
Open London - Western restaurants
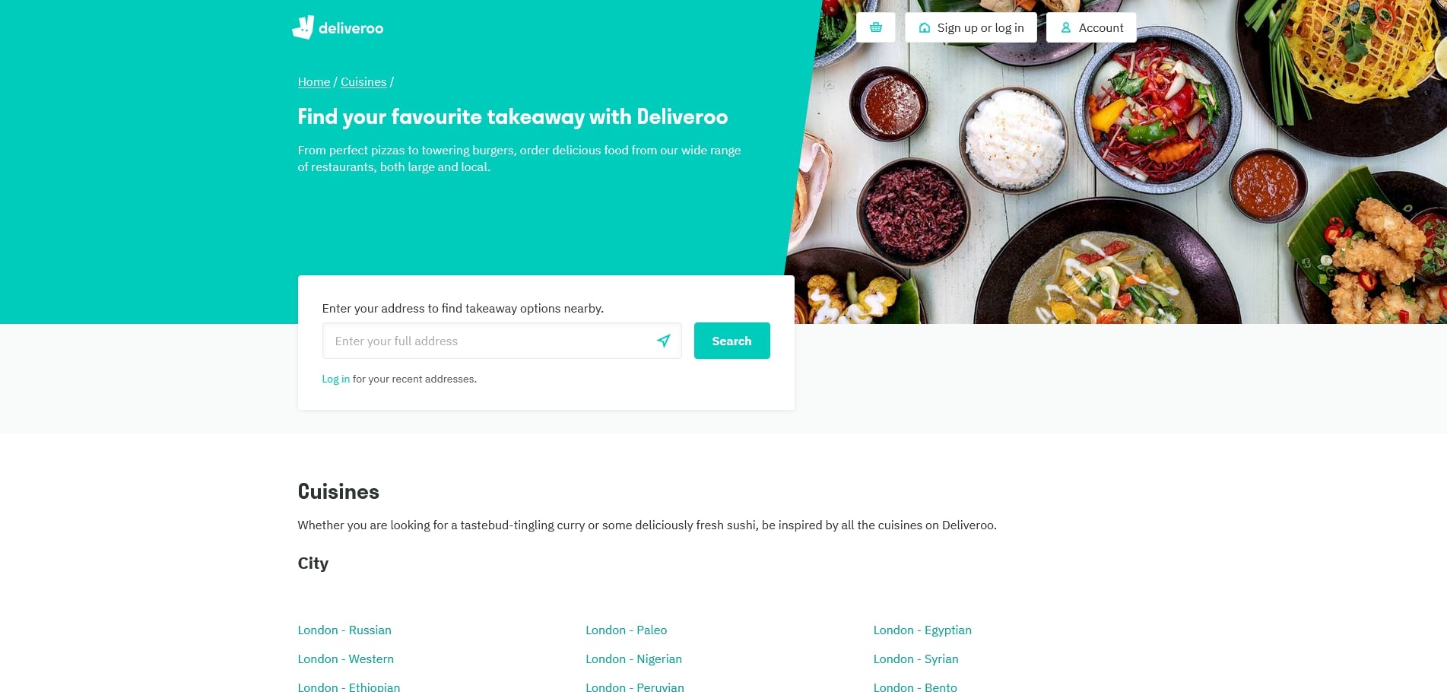coord(345,659)
